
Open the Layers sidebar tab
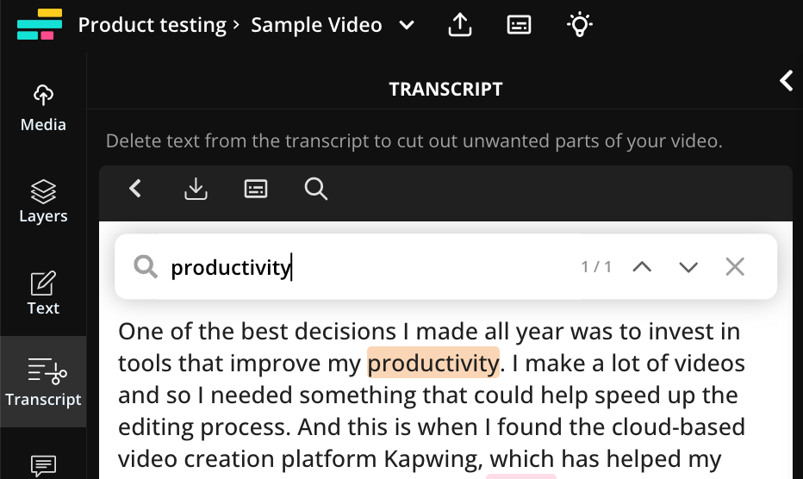pos(43,200)
